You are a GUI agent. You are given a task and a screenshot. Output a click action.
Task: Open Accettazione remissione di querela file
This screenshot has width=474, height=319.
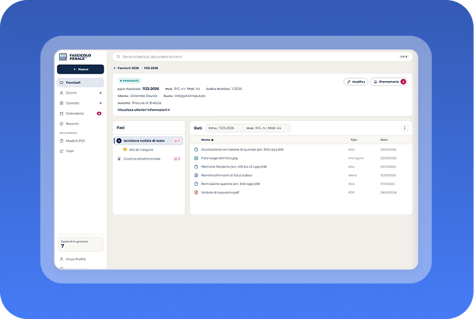242,149
